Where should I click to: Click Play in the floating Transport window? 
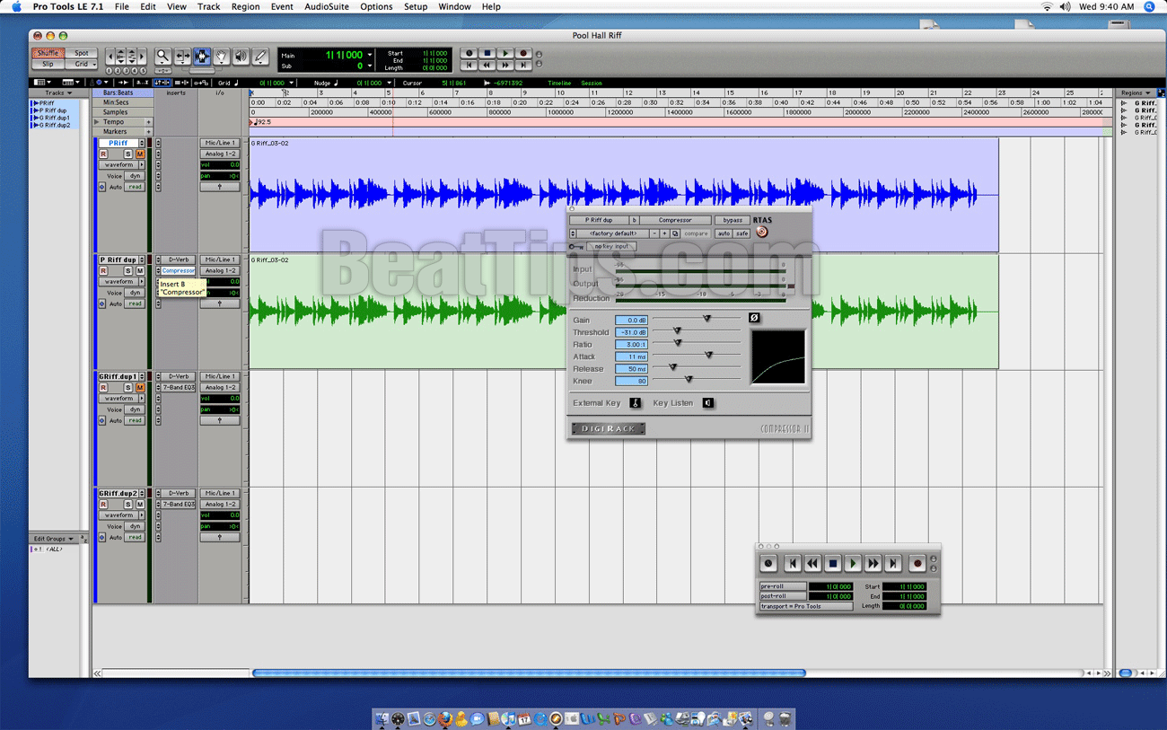coord(853,563)
